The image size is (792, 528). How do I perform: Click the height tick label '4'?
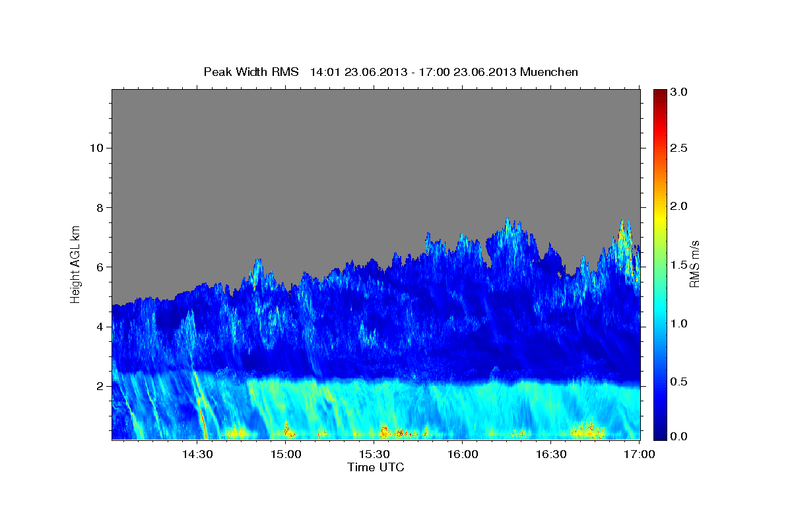98,327
